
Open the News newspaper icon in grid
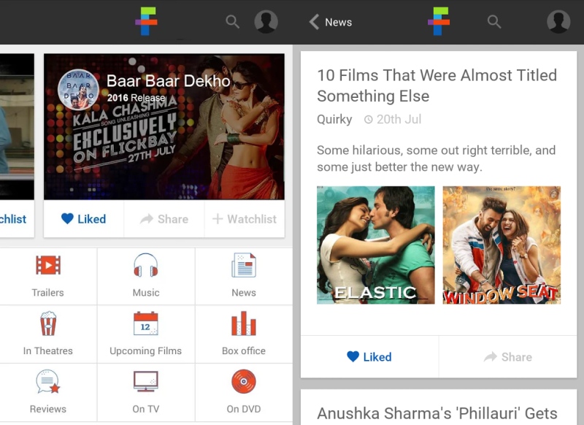(x=244, y=265)
